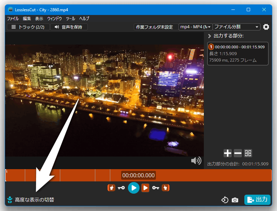This screenshot has width=277, height=211.
Task: Play the video with round play button
Action: pyautogui.click(x=134, y=188)
